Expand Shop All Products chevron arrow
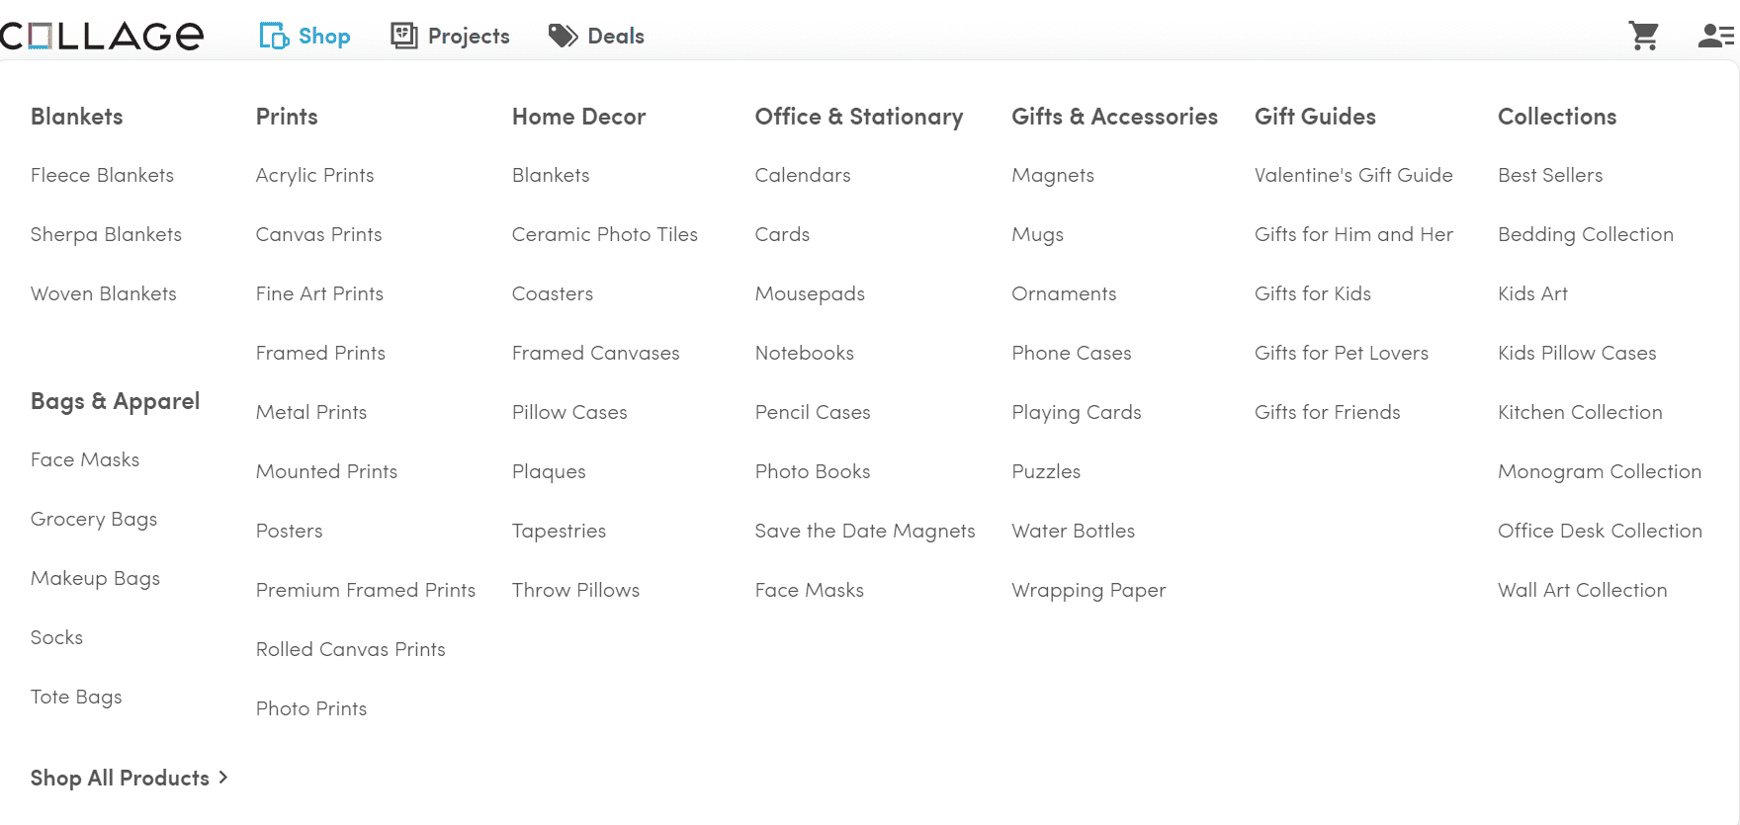This screenshot has width=1740, height=825. pos(223,778)
